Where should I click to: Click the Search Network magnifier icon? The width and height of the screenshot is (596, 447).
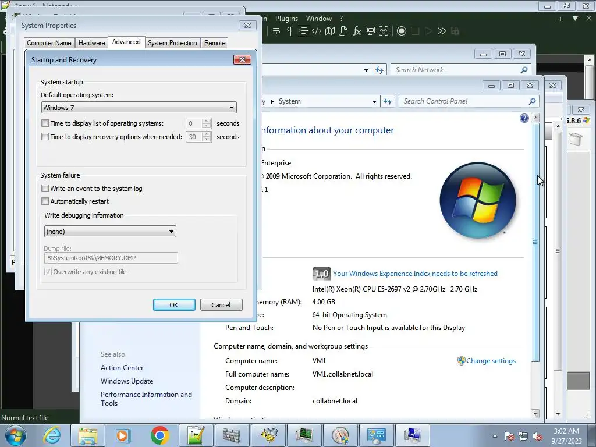[524, 70]
